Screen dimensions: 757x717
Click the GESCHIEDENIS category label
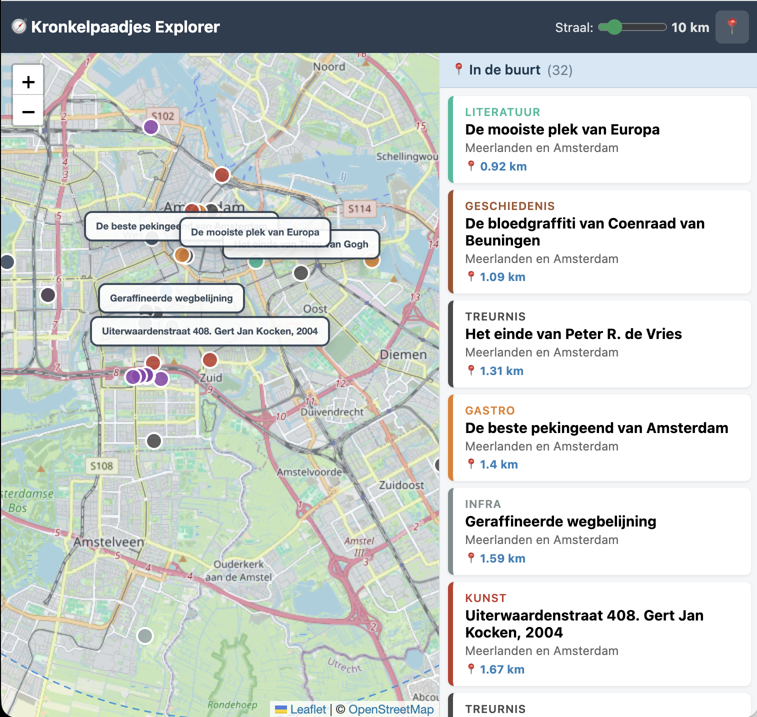[x=510, y=206]
